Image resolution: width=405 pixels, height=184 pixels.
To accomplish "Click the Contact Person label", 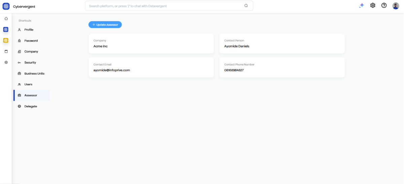I will click(x=234, y=41).
